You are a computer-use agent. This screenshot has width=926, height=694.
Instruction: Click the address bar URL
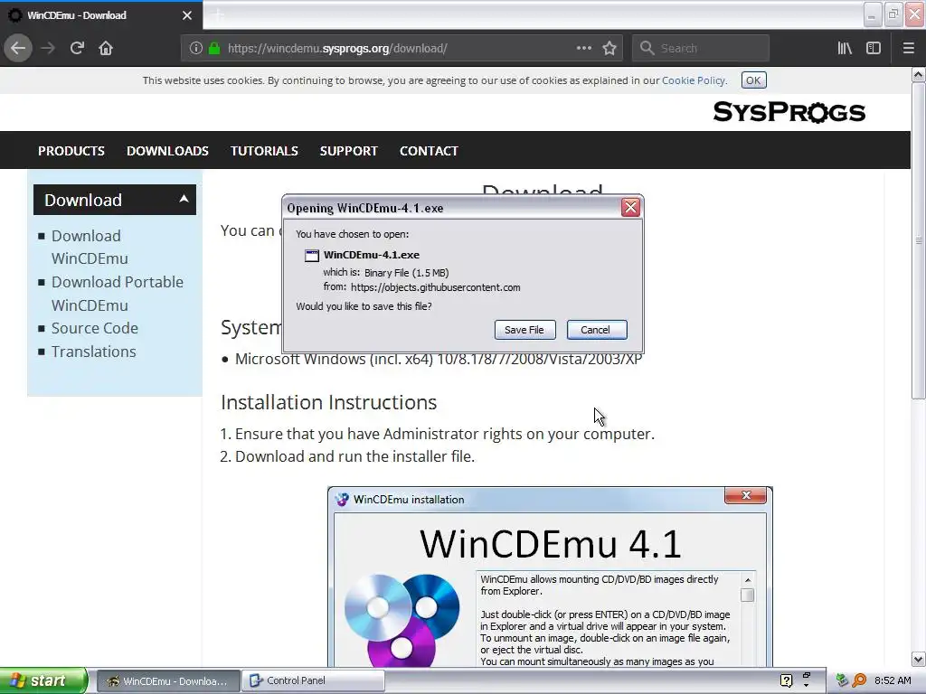[x=337, y=49]
